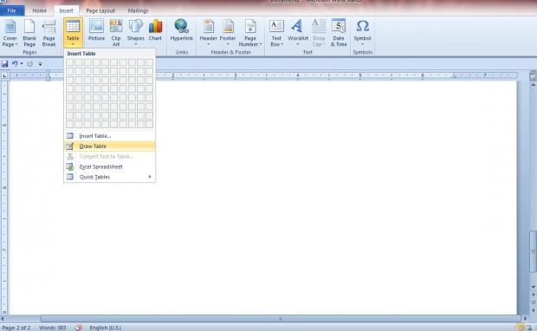The height and width of the screenshot is (331, 537).
Task: Insert a Page Break
Action: [x=49, y=33]
